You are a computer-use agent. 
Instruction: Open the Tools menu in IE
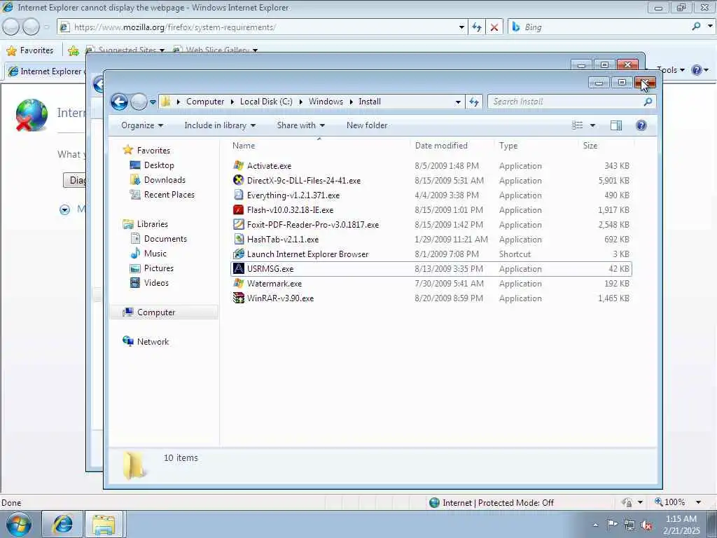click(670, 70)
